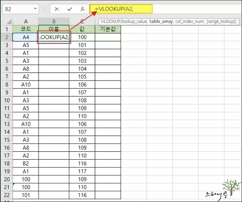This screenshot has width=242, height=202.
Task: Click [range_lookup] in the function tooltip
Action: click(x=221, y=21)
